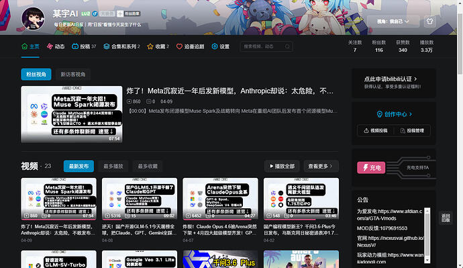The image size is (463, 268).
Task: Click the 播放数 3.3万 stat
Action: point(427,46)
